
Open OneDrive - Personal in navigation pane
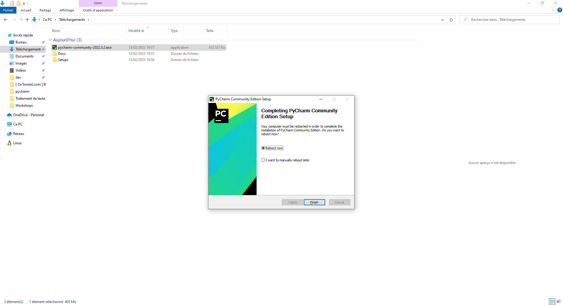coord(28,115)
